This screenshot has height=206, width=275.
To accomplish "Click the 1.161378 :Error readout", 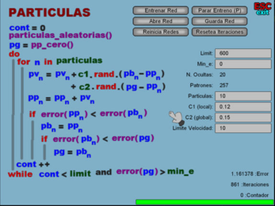I will [x=250, y=174].
